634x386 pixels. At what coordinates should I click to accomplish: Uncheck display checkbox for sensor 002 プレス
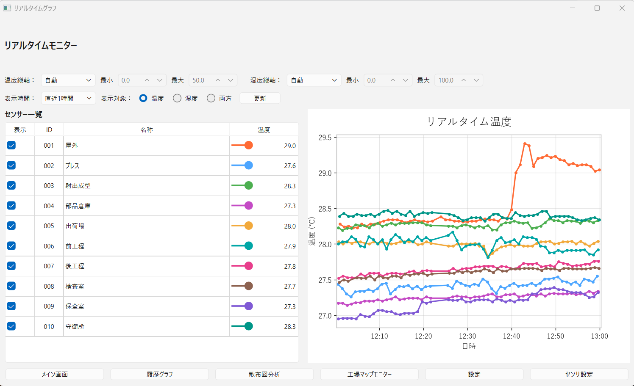coord(11,165)
